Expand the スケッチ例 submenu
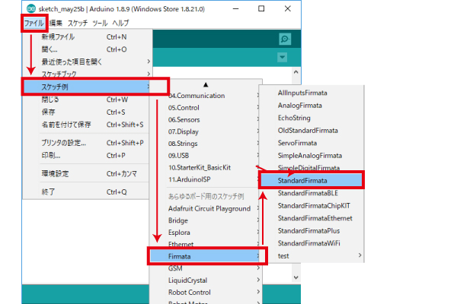 (87, 87)
